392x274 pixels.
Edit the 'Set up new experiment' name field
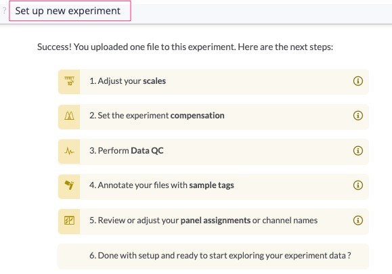(70, 11)
